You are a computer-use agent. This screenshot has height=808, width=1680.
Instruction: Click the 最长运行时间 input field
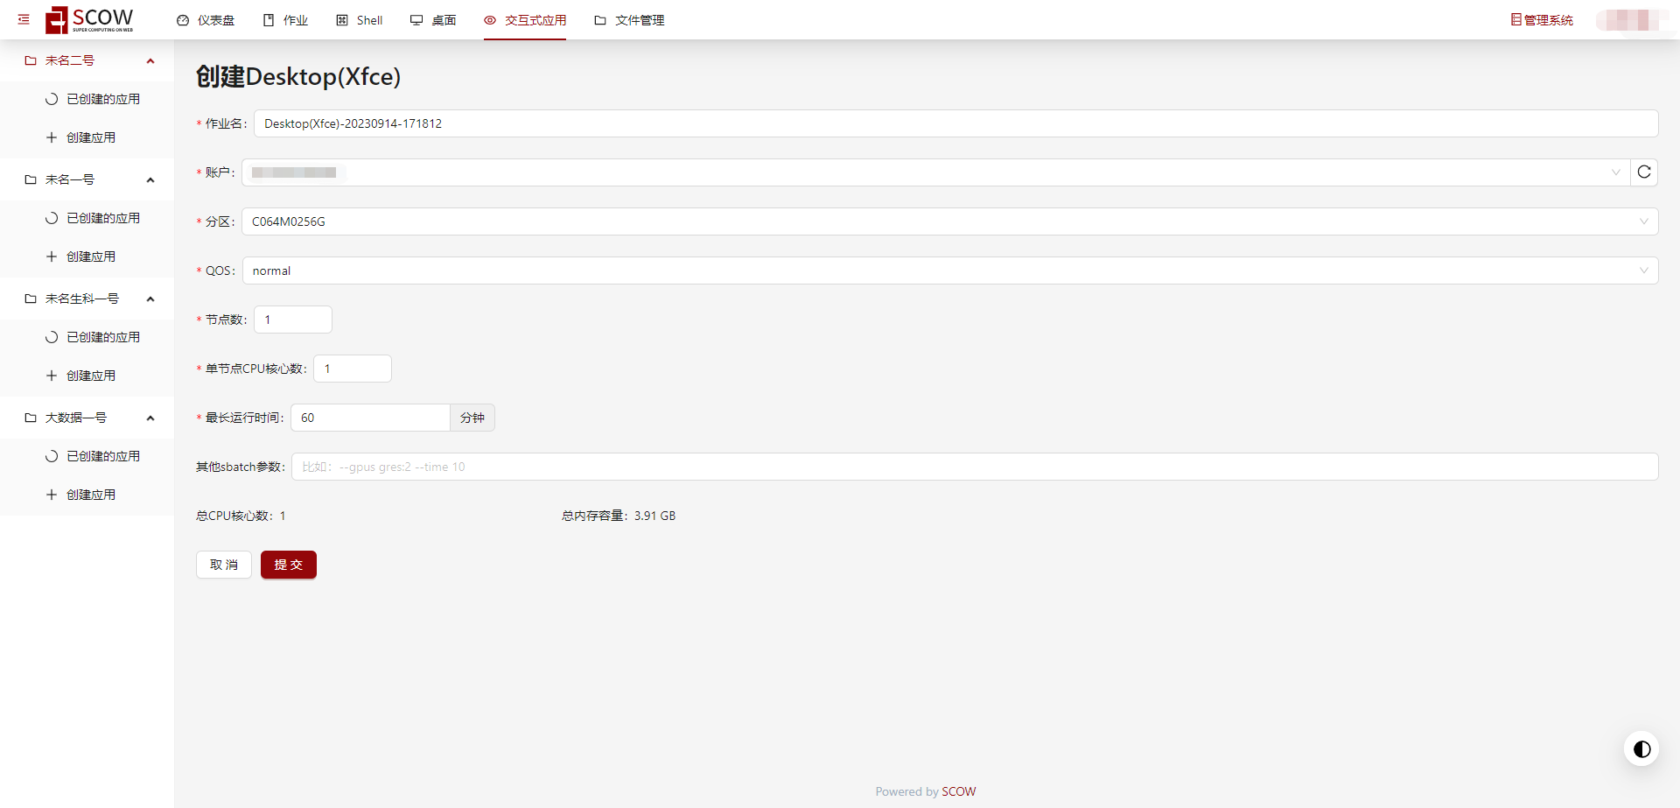pos(370,418)
